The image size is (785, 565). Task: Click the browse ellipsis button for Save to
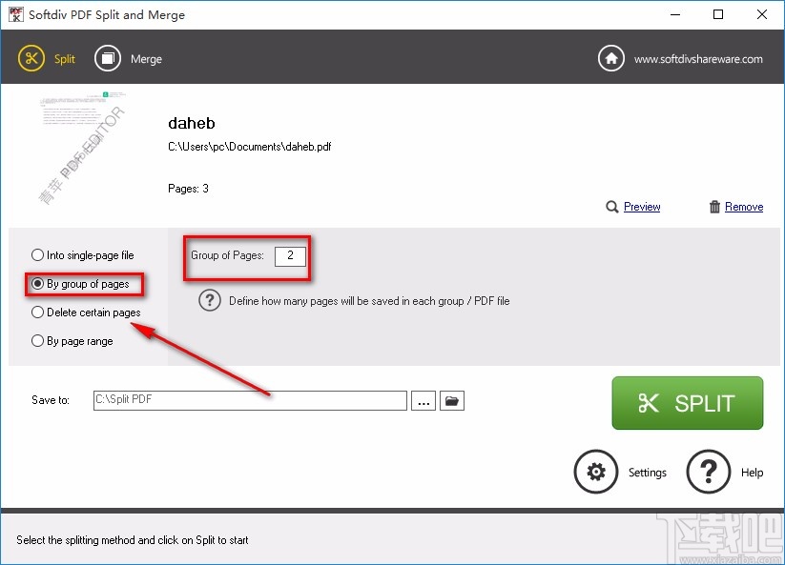(423, 400)
